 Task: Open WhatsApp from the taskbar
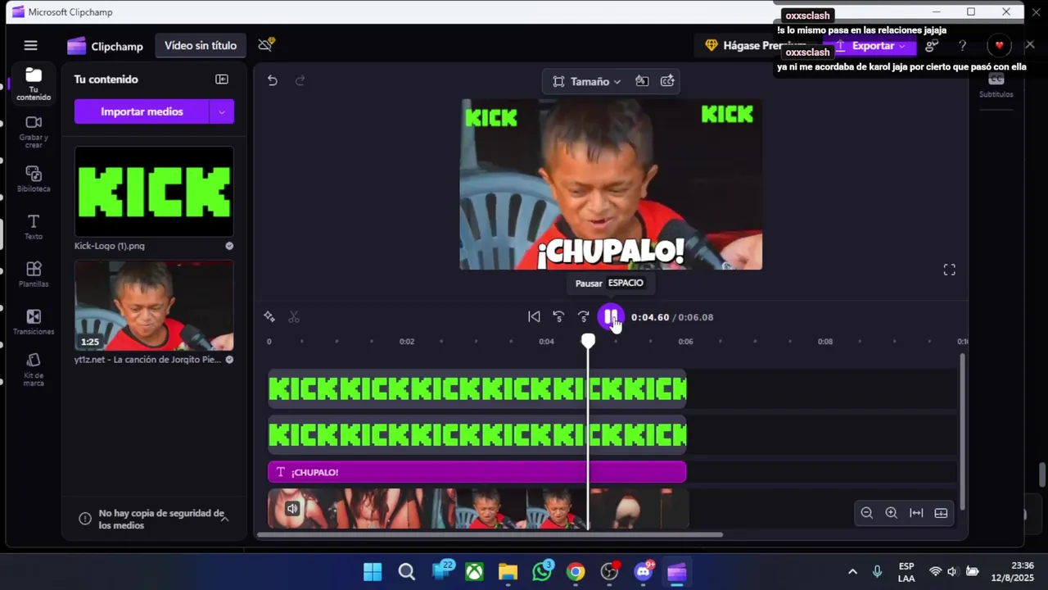542,572
